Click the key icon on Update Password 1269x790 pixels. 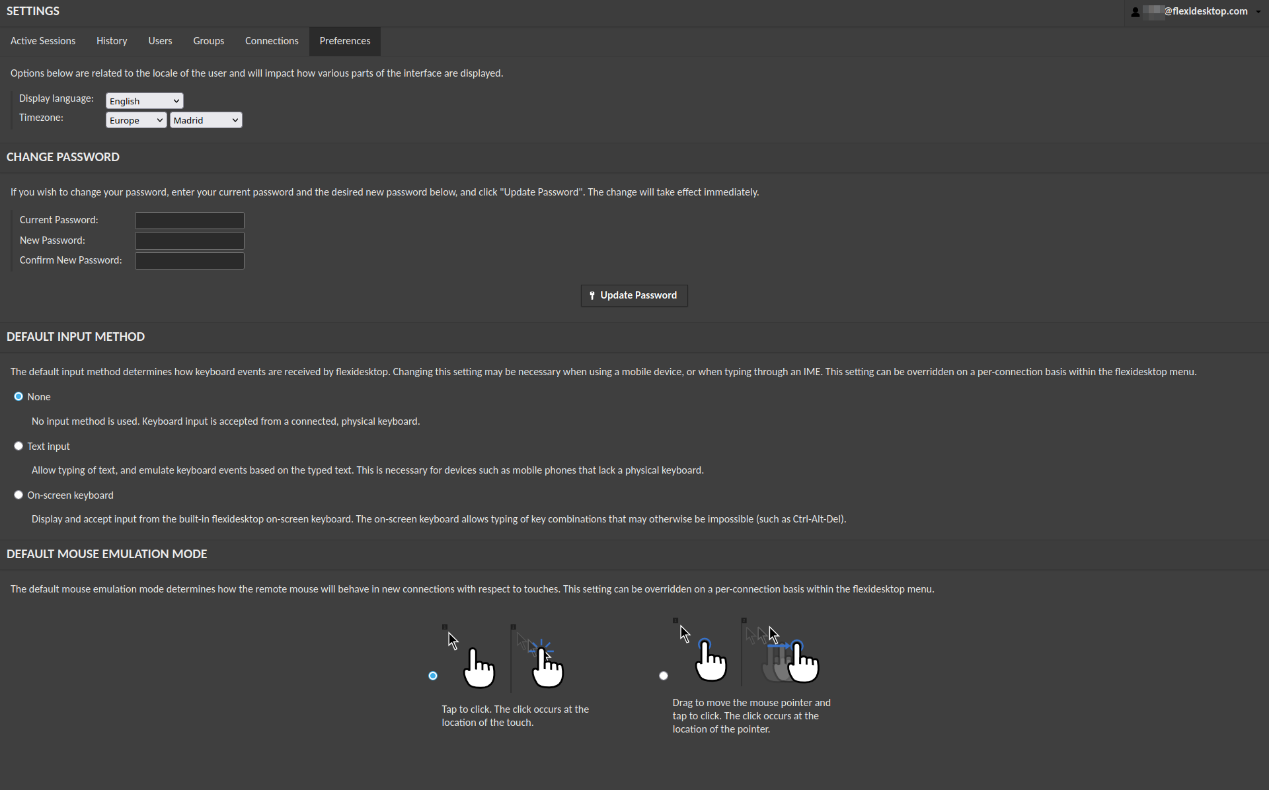(x=592, y=296)
